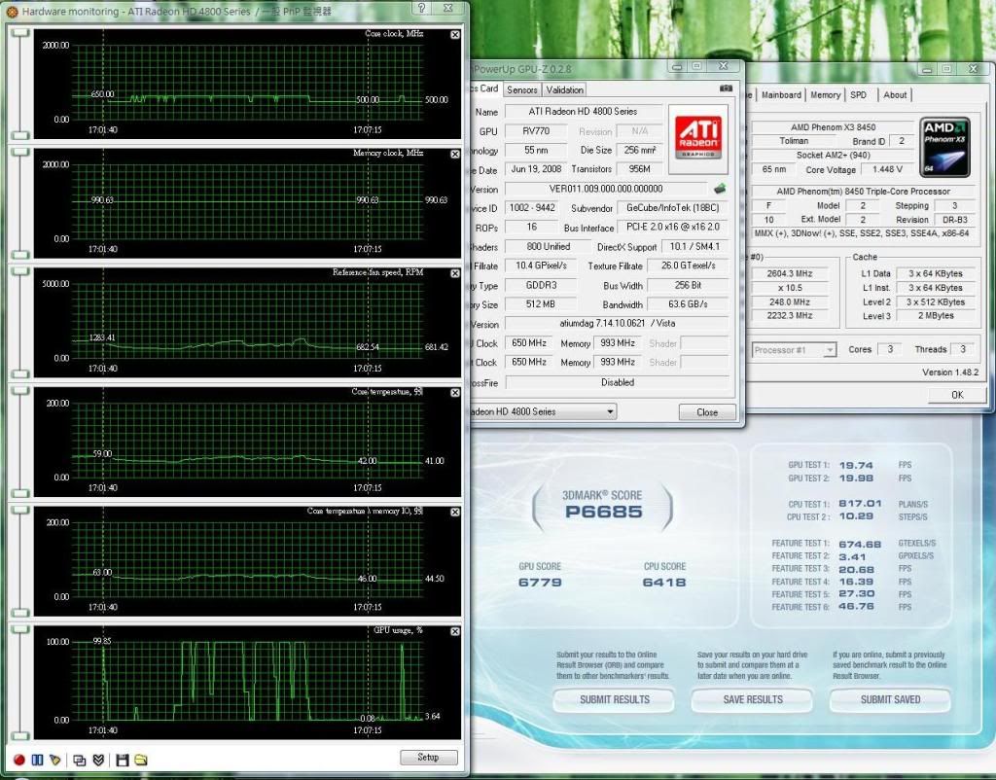The width and height of the screenshot is (996, 780).
Task: Open the Mainboard tab in CPU-Z
Action: coord(781,94)
